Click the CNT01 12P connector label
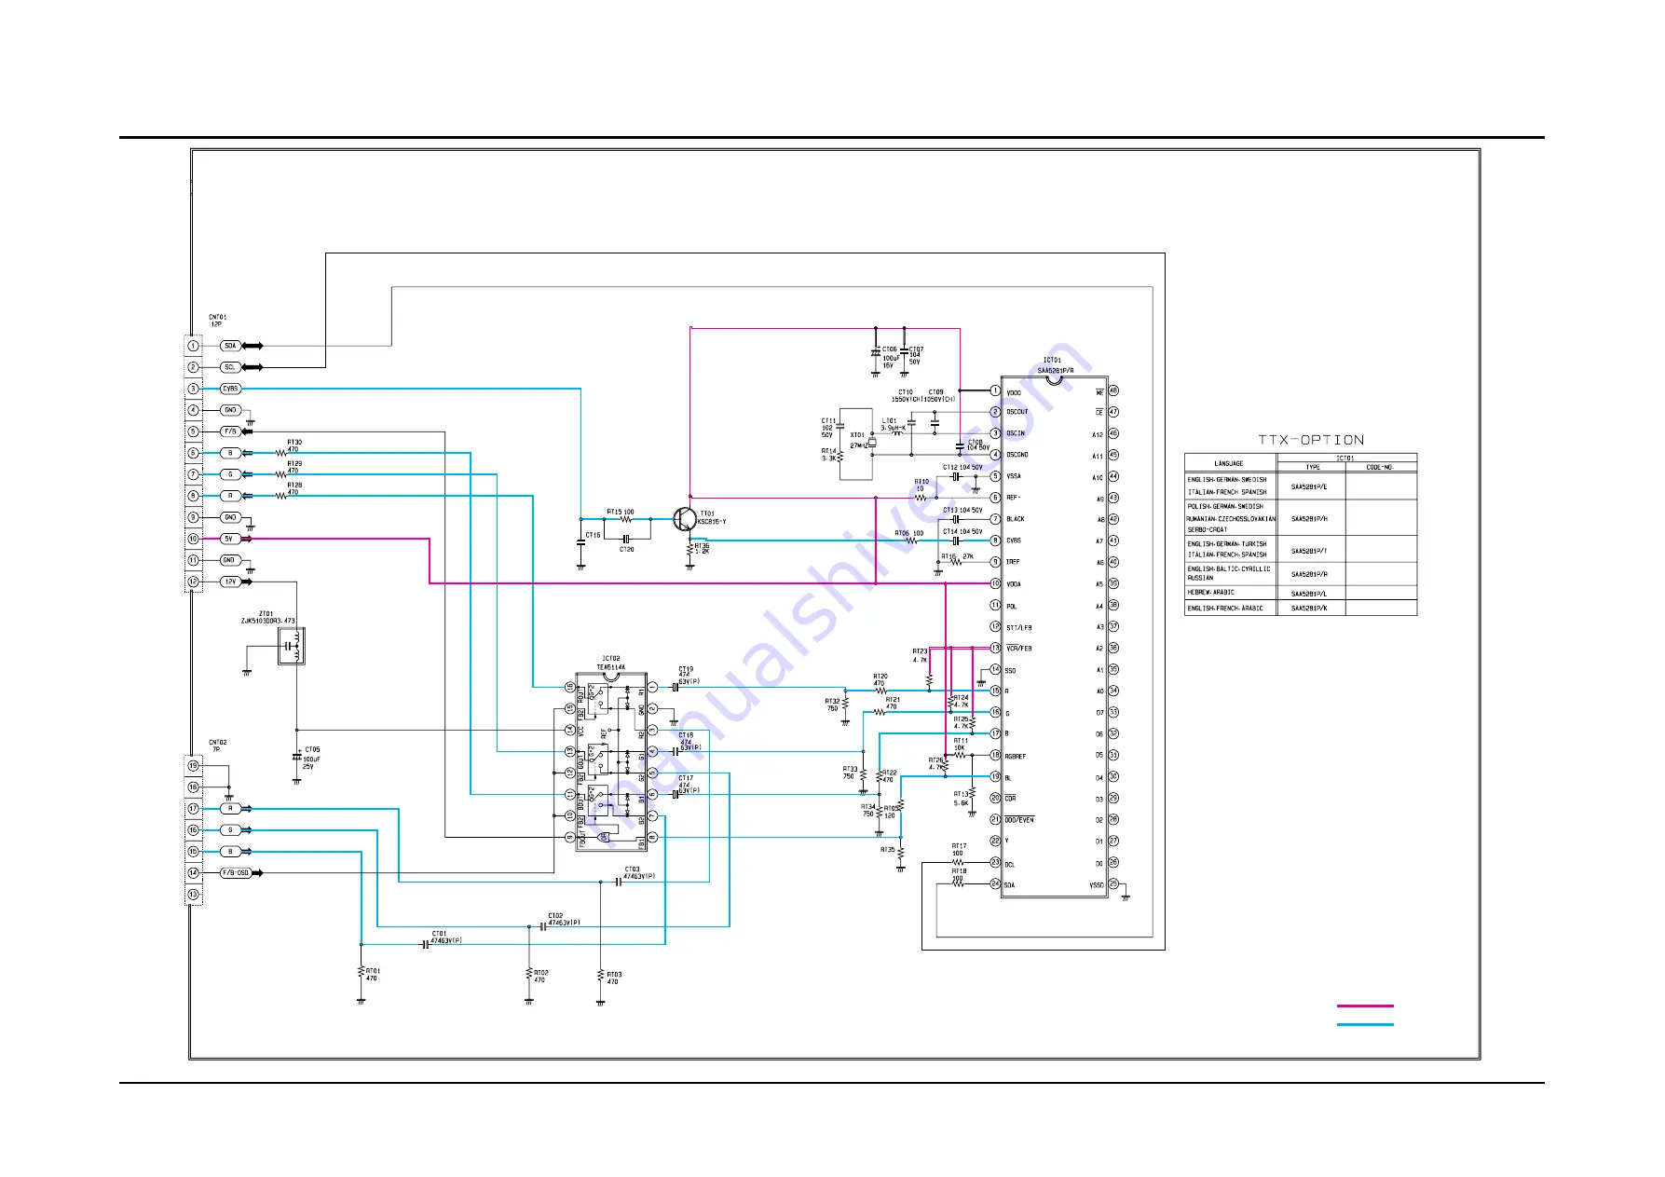This screenshot has width=1665, height=1177. pyautogui.click(x=217, y=321)
